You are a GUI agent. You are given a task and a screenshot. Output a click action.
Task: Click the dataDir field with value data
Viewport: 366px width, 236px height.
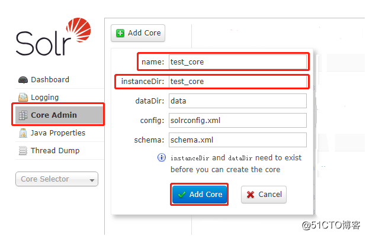(x=237, y=101)
